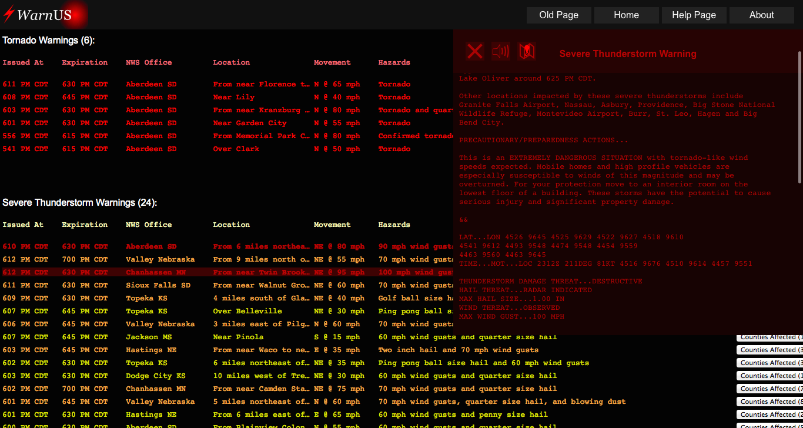Click '541 PM CDT' issued time

25,149
